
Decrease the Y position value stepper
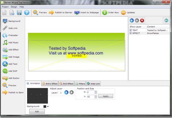96,97
